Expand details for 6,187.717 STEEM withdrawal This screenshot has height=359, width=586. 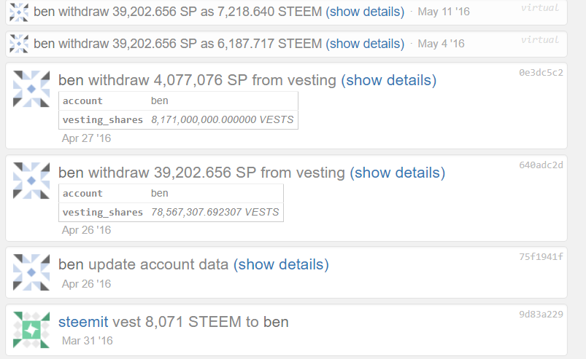pyautogui.click(x=365, y=44)
